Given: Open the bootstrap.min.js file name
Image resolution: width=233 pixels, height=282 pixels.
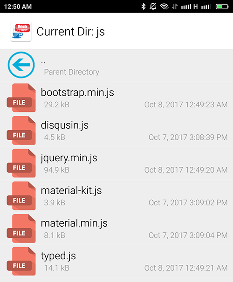Looking at the screenshot, I should [x=77, y=93].
